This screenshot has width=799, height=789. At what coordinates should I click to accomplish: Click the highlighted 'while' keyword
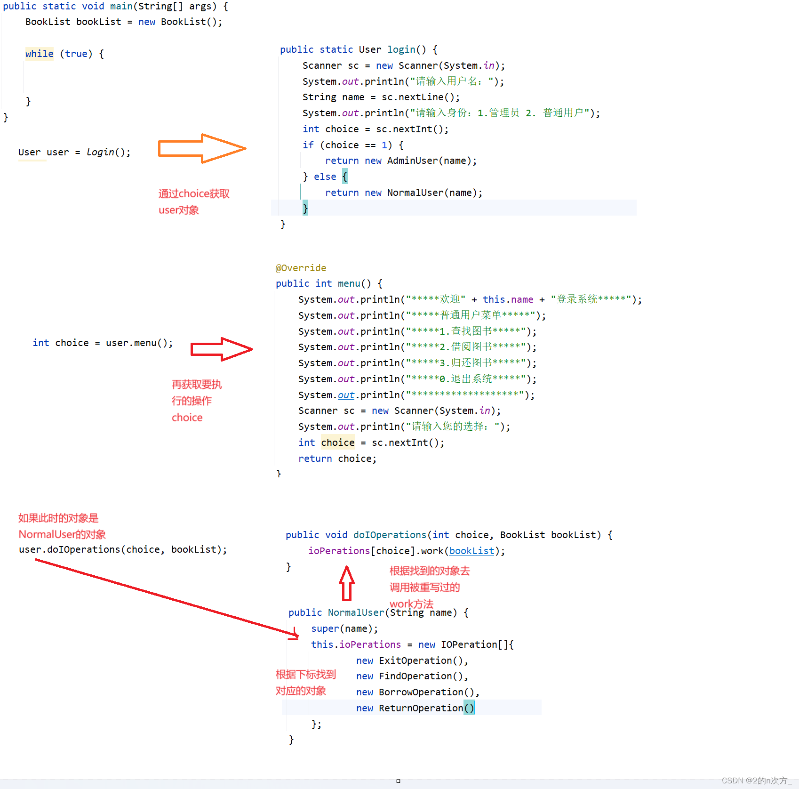point(40,54)
